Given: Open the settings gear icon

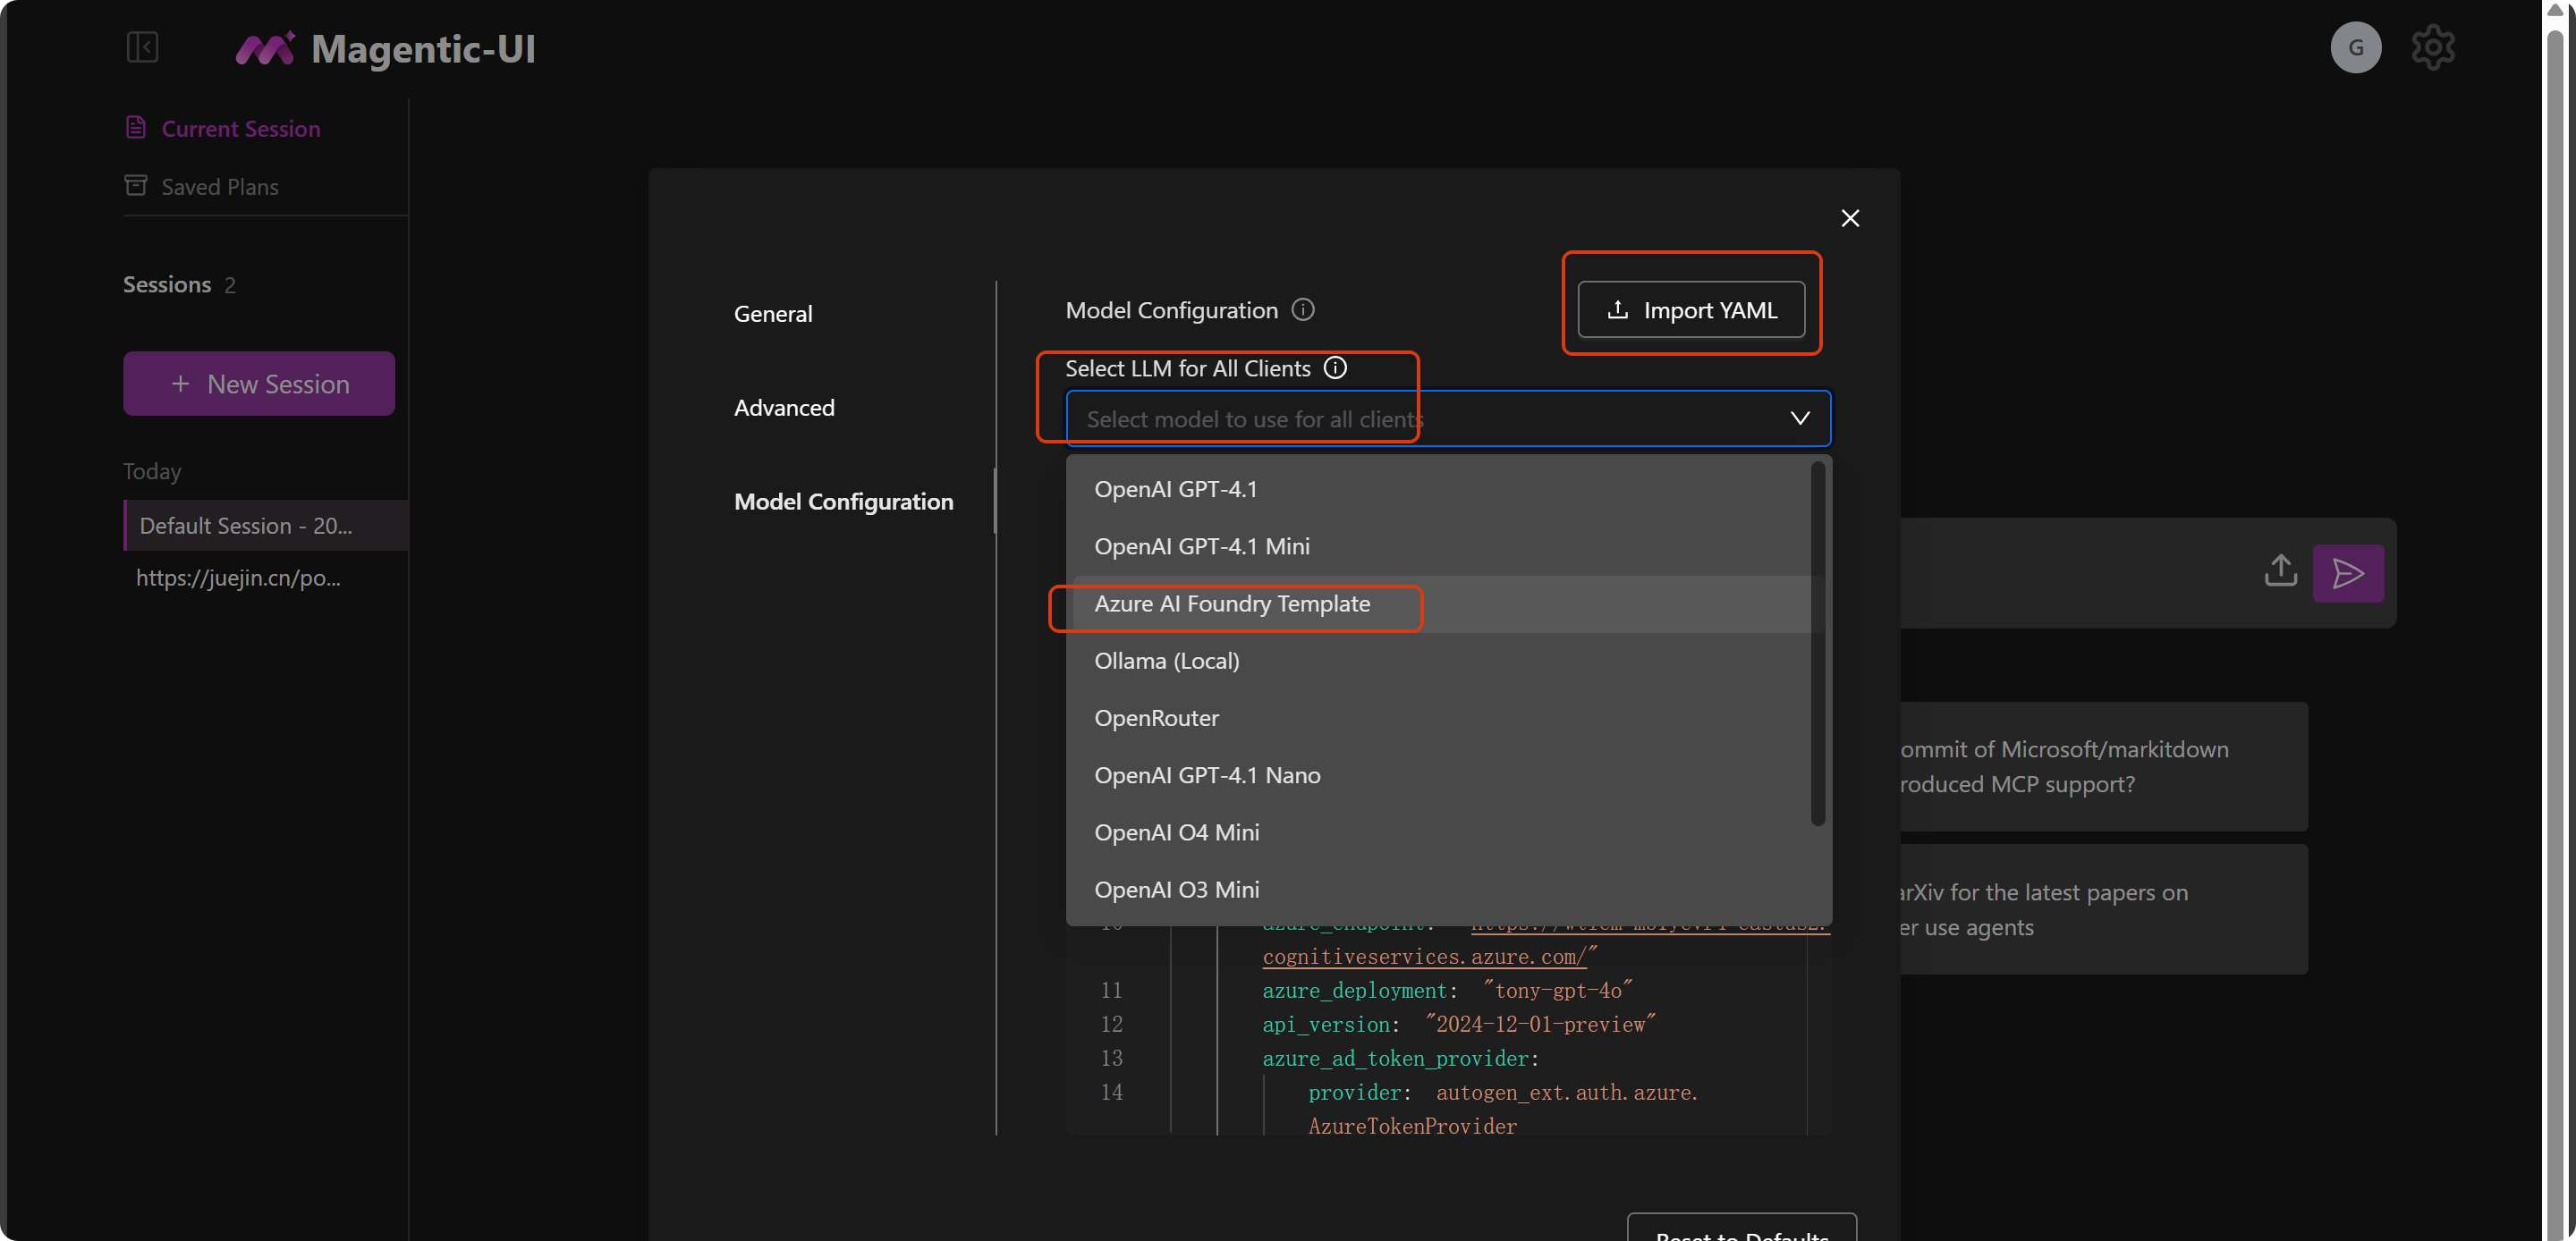Looking at the screenshot, I should [x=2432, y=47].
